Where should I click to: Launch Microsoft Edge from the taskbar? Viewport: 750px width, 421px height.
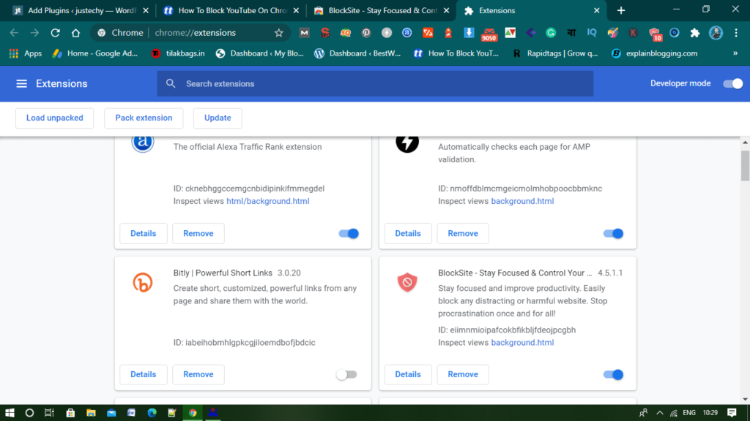152,413
